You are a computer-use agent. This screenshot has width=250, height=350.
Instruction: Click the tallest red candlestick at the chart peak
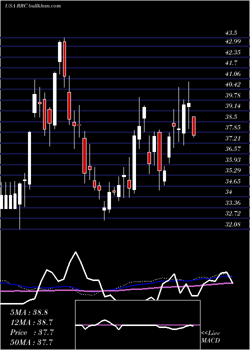tap(64, 59)
